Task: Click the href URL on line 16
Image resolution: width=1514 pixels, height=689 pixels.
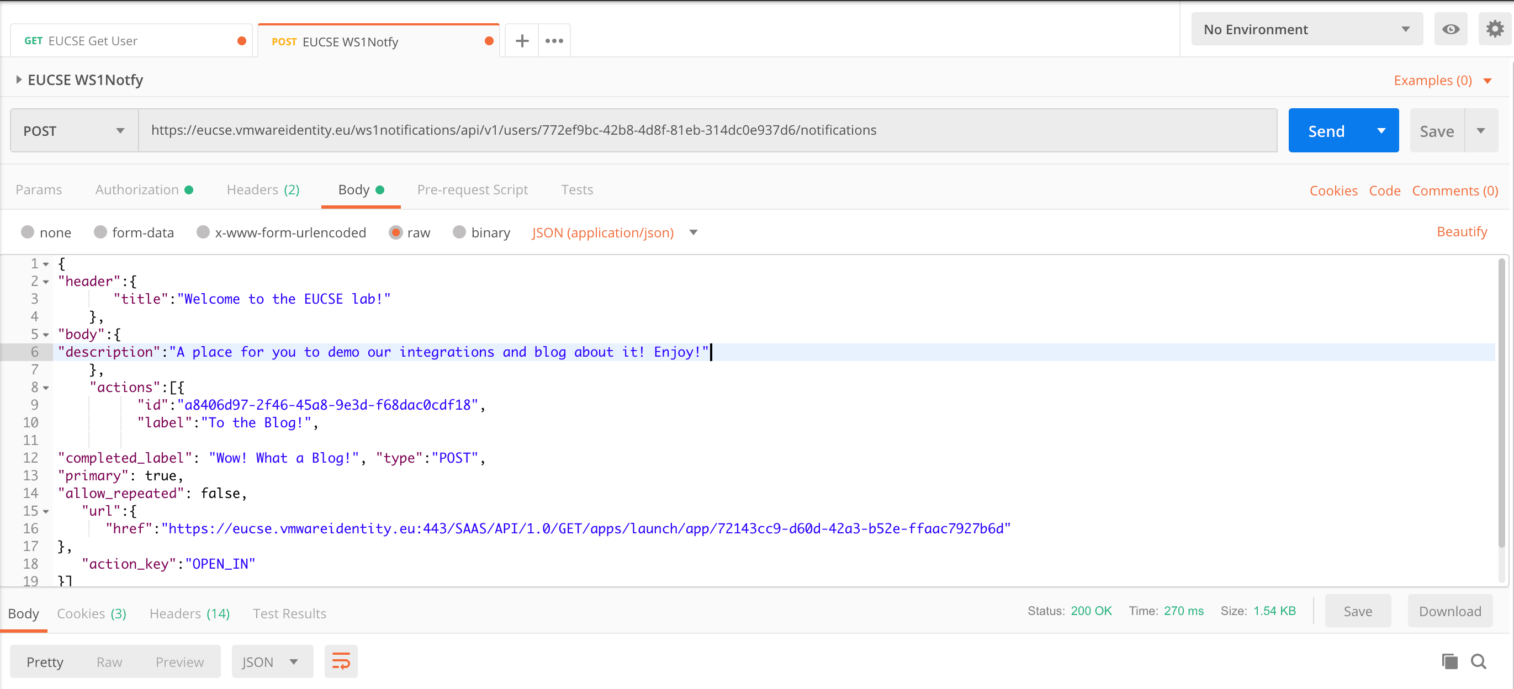Action: pyautogui.click(x=586, y=528)
